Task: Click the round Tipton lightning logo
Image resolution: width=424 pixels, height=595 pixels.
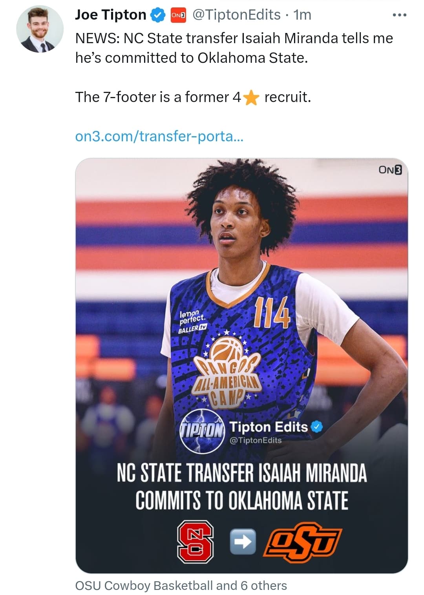Action: (x=202, y=431)
